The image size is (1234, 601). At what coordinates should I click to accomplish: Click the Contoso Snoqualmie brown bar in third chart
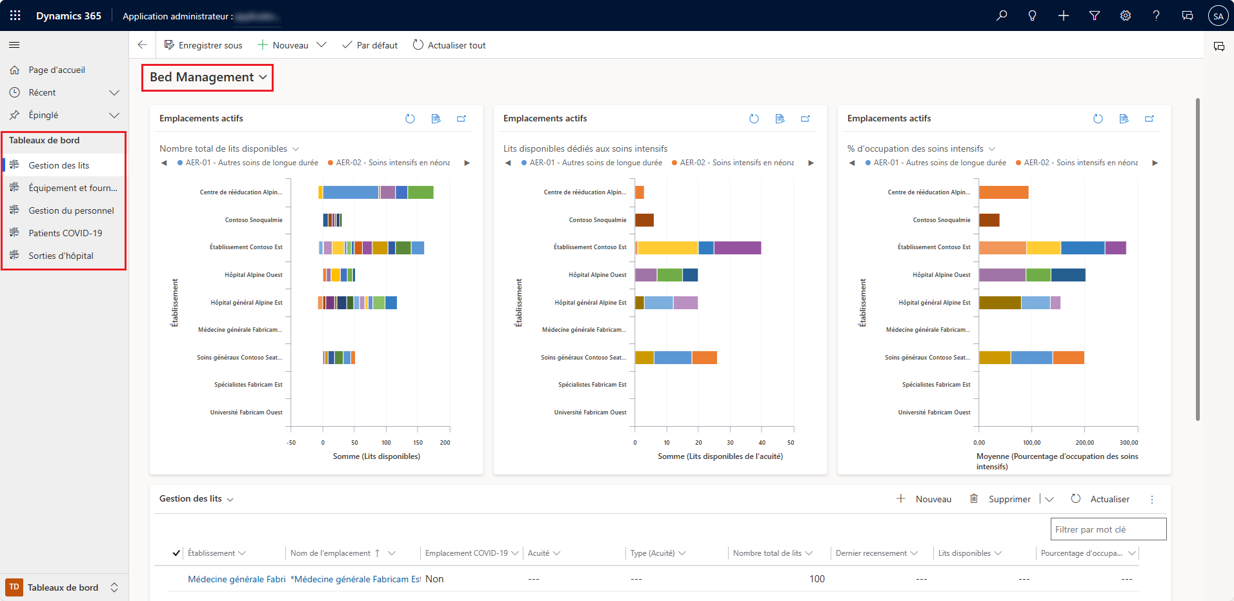(x=989, y=220)
